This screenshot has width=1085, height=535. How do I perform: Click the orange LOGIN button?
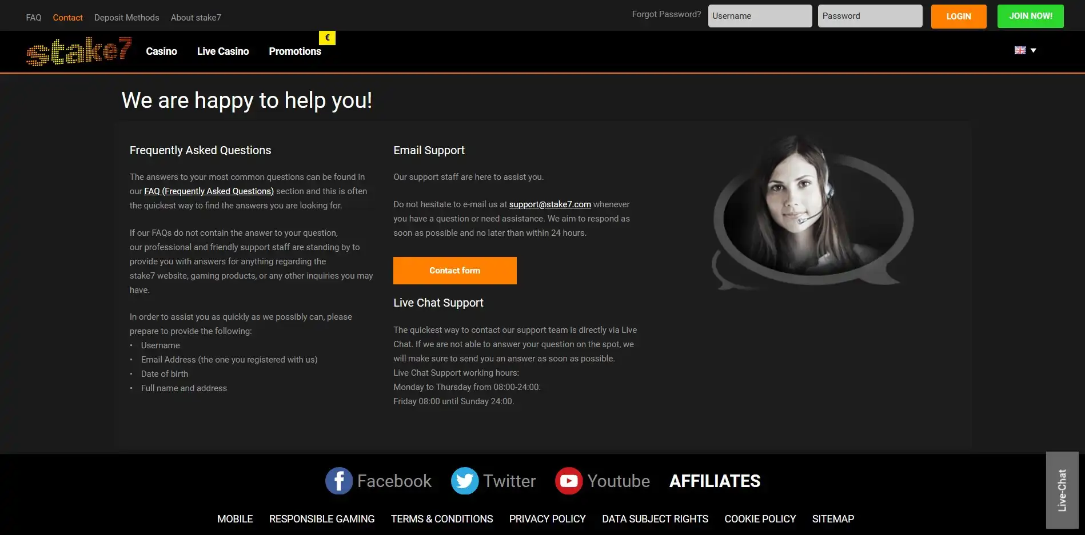pos(958,17)
